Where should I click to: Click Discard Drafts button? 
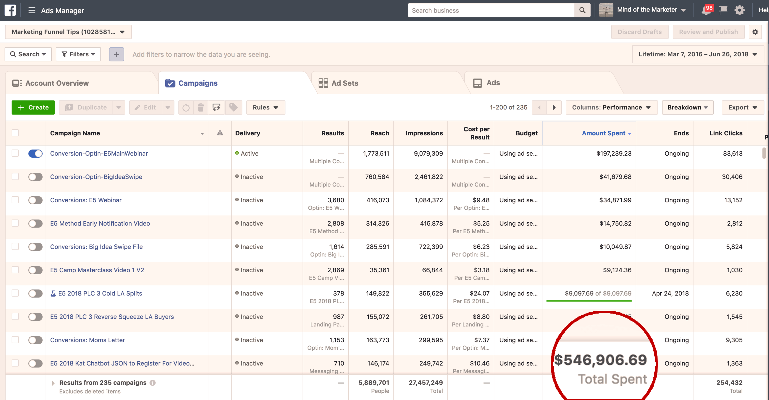point(640,32)
